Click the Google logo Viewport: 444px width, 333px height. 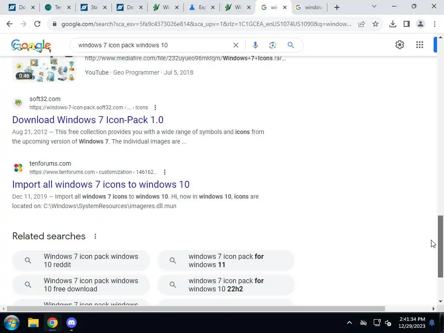(x=31, y=46)
